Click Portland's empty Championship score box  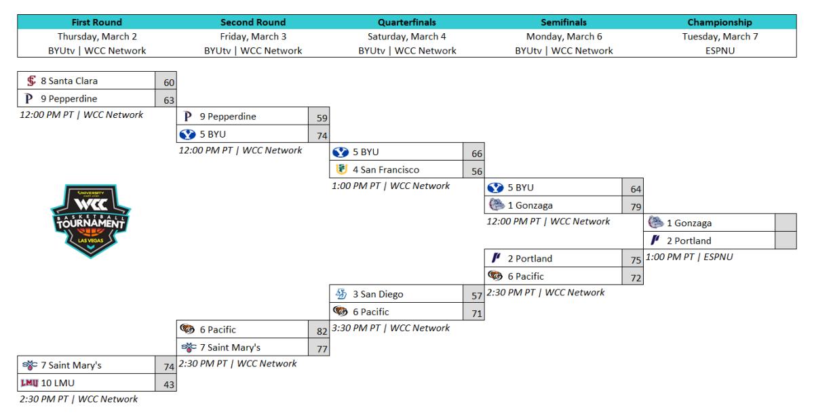pos(784,240)
